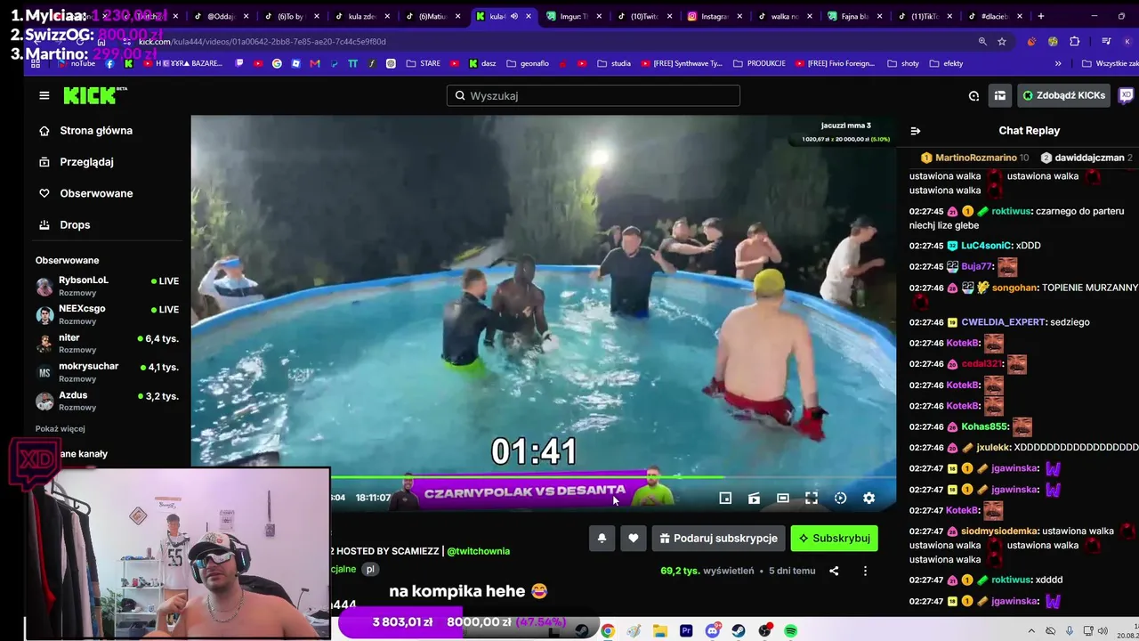Toggle picture-in-picture on the video player
The width and height of the screenshot is (1139, 641).
pyautogui.click(x=725, y=499)
